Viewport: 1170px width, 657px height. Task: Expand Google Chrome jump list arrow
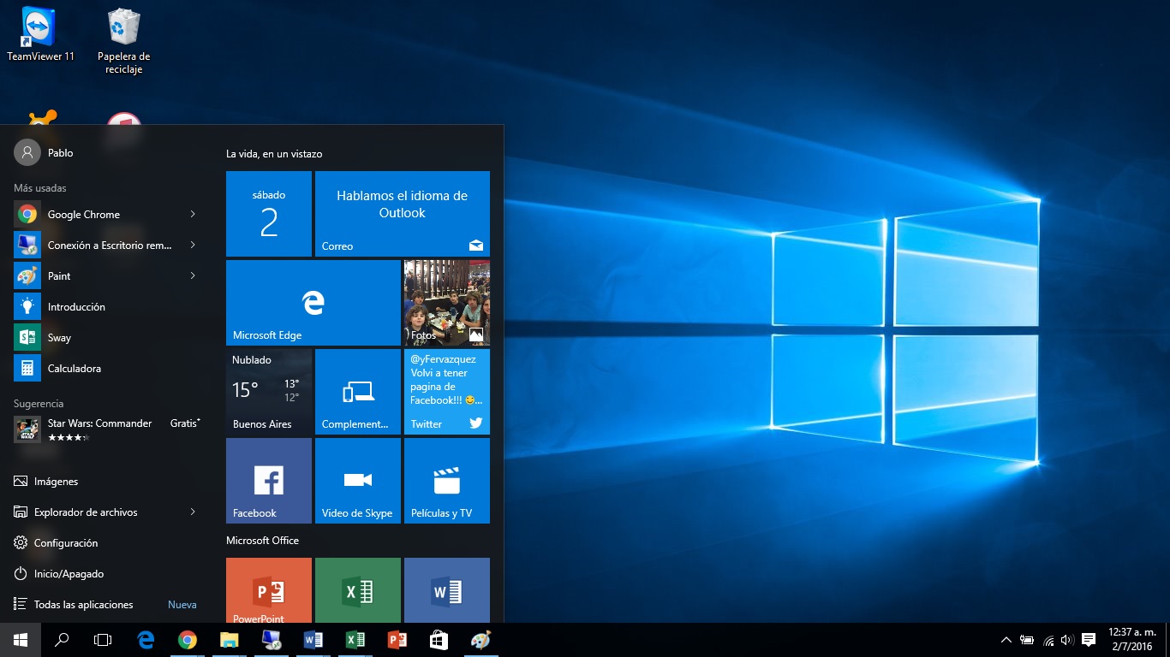click(x=193, y=214)
